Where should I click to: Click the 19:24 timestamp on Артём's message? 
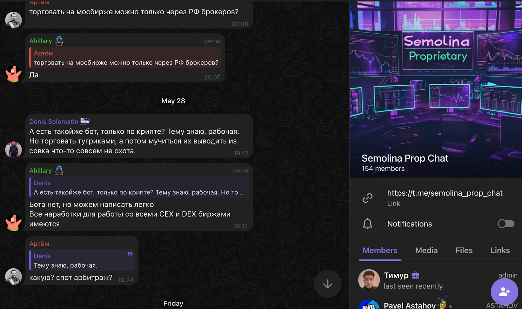[x=126, y=280]
